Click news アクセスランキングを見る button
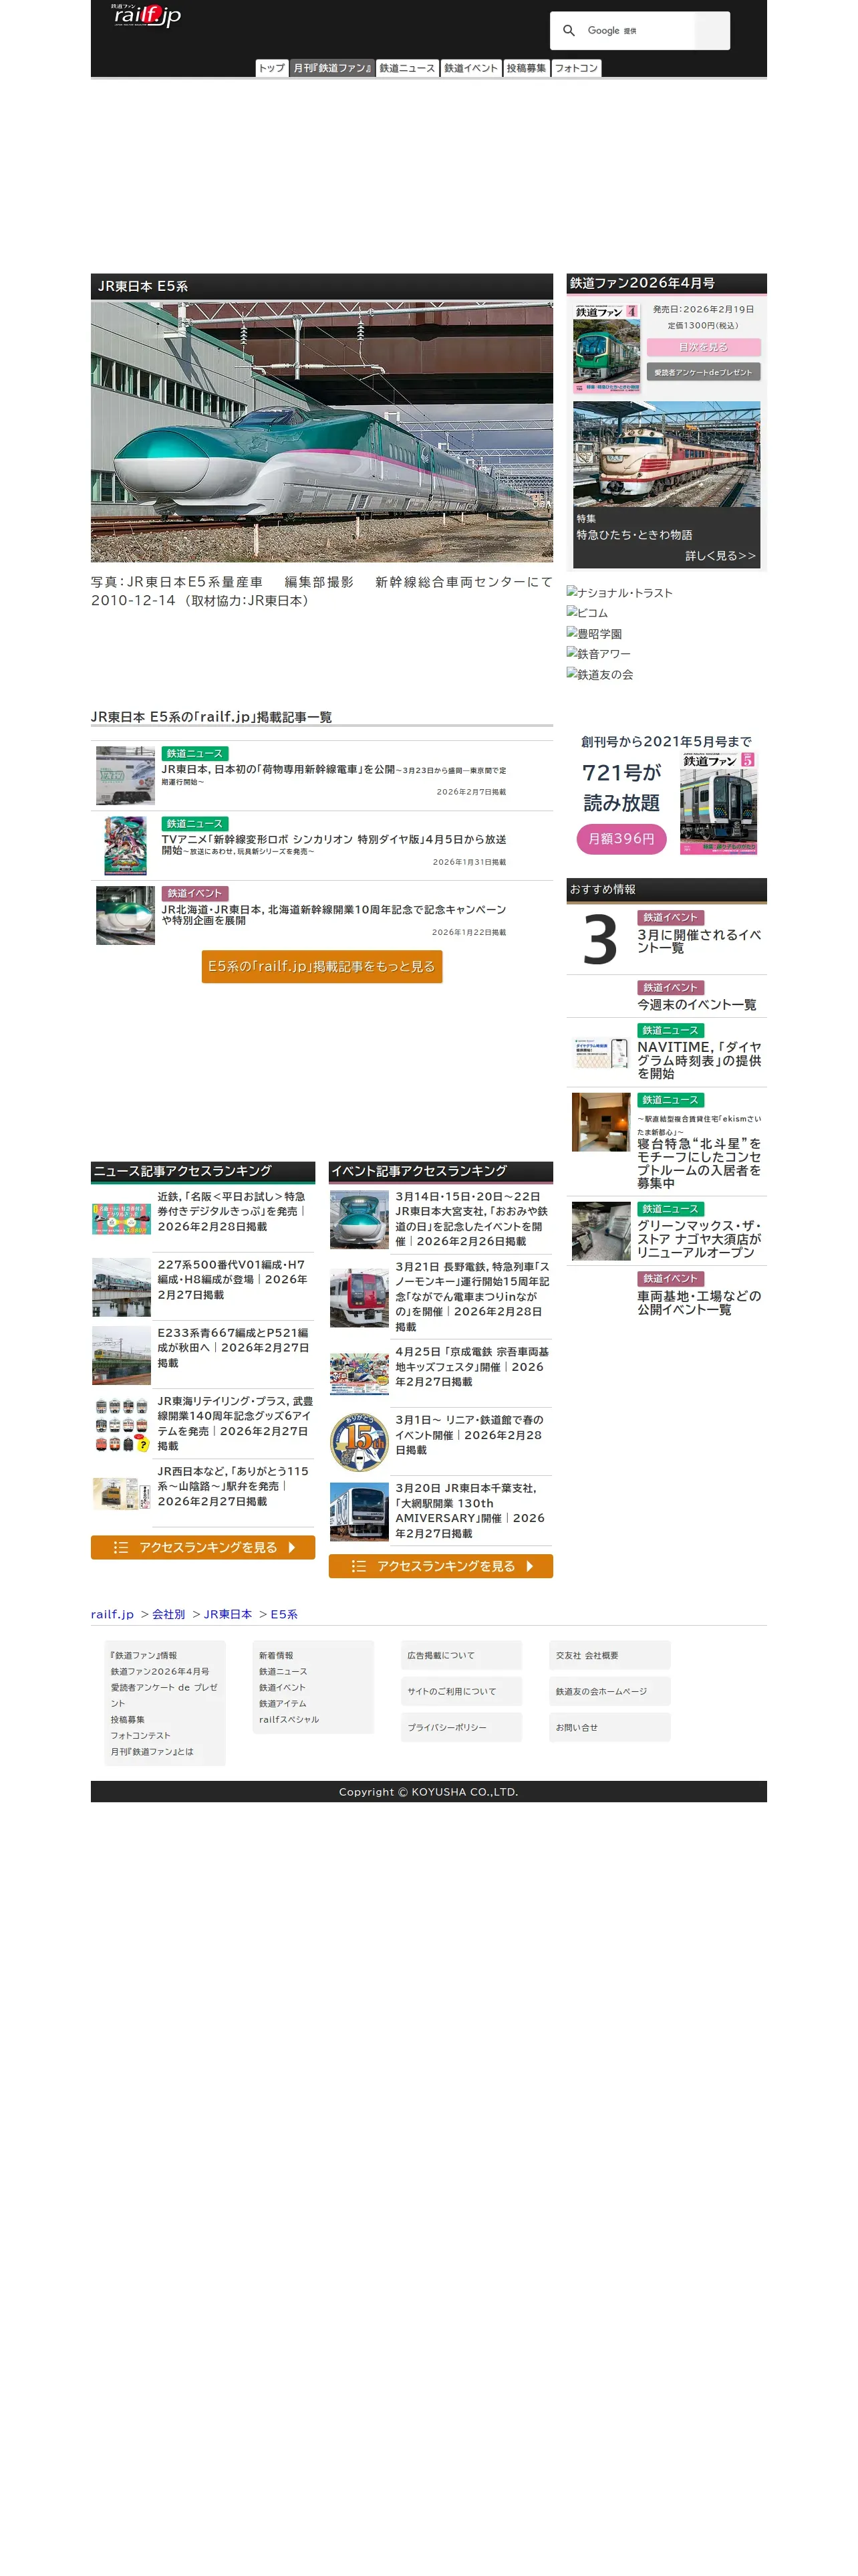The height and width of the screenshot is (2576, 858). [x=202, y=1547]
